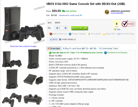Viewport: 138px width, 107px height.
Task: Open the Buy 3+ and Save tab
Action: (80, 48)
